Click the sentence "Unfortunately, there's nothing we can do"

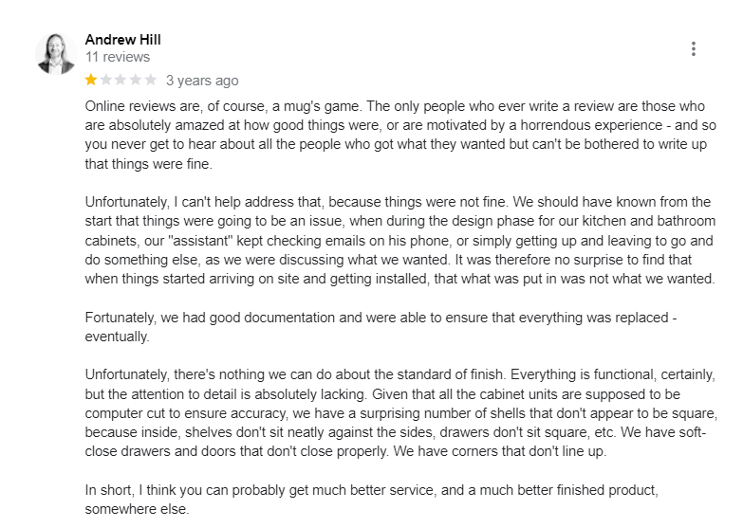296,374
